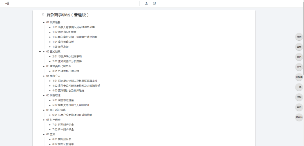Select node 02 正式谈案 text
This screenshot has width=304, height=146.
(x=53, y=52)
